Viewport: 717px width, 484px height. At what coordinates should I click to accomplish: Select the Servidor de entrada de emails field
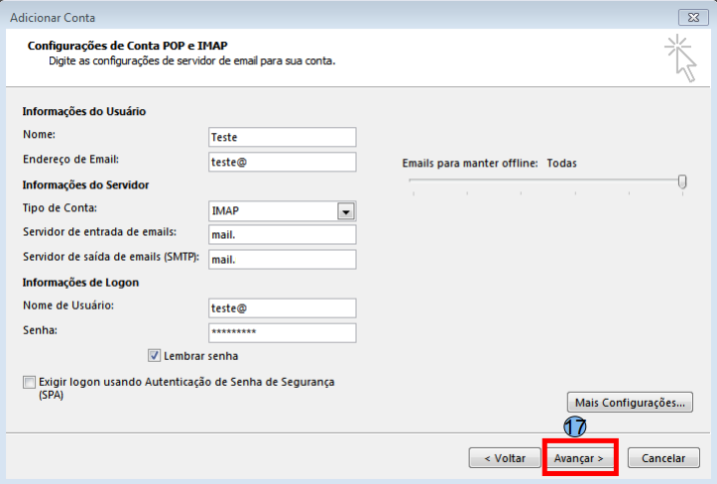[x=282, y=235]
